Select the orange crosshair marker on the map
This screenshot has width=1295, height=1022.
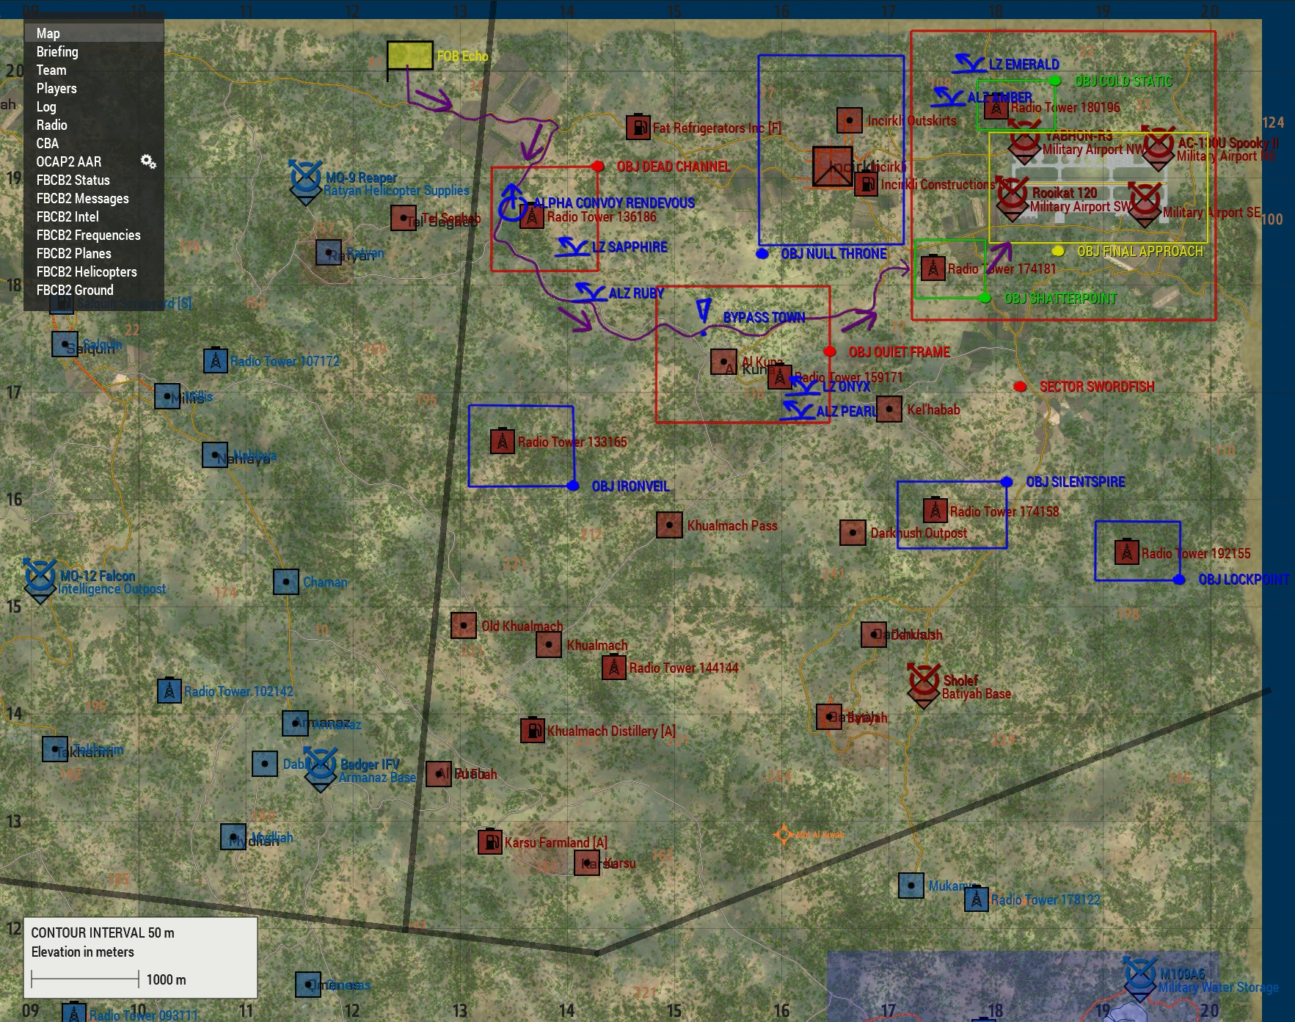[x=783, y=834]
